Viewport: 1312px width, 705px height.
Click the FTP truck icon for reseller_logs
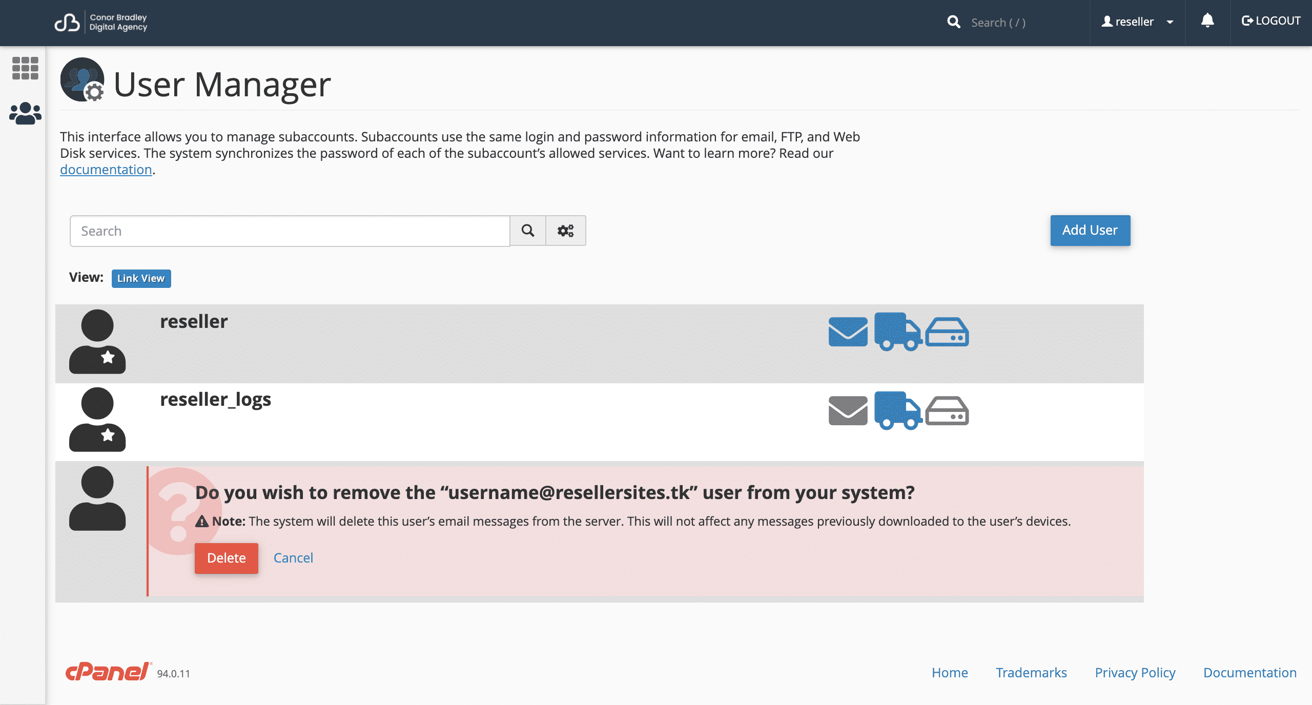click(x=898, y=410)
